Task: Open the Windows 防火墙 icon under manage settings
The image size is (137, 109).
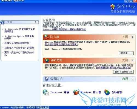Action: (76, 92)
